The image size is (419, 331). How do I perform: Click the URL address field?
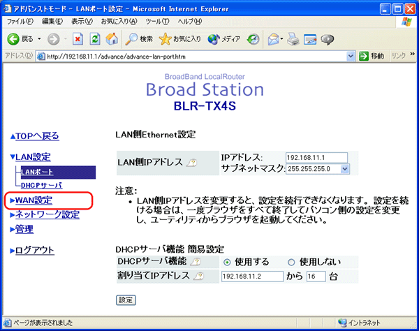coord(196,57)
